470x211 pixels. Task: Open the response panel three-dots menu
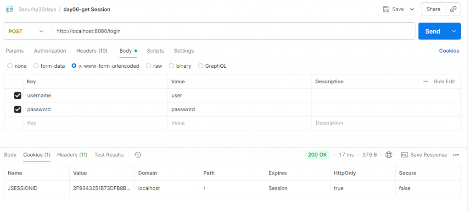(x=456, y=155)
